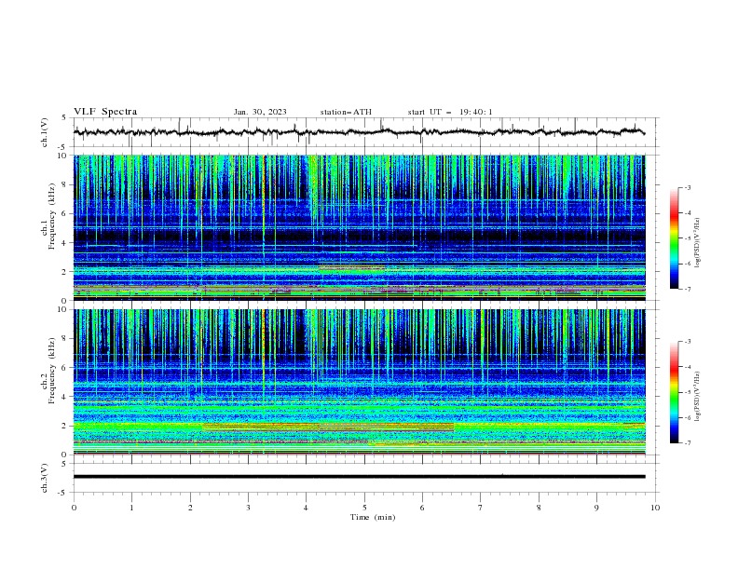The width and height of the screenshot is (738, 570).
Task: Click the ch.3 flat waveform trace
Action: (x=359, y=477)
